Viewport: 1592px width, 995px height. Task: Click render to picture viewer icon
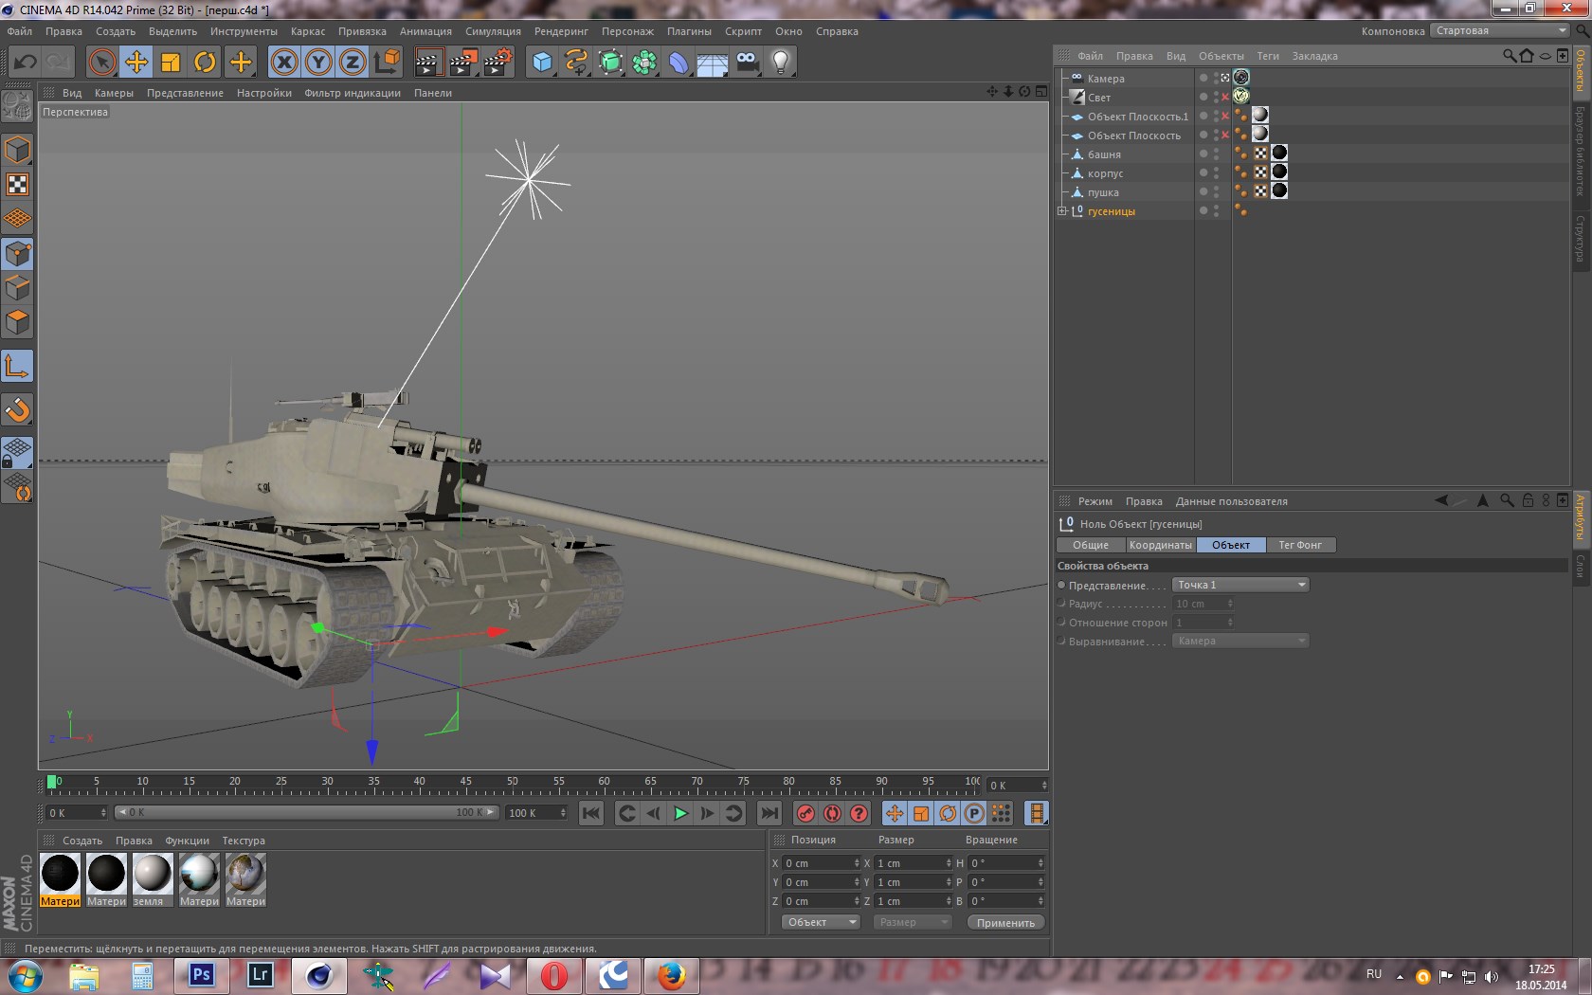462,63
